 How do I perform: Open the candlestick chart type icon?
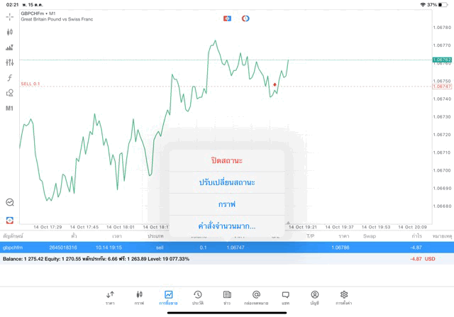9,32
